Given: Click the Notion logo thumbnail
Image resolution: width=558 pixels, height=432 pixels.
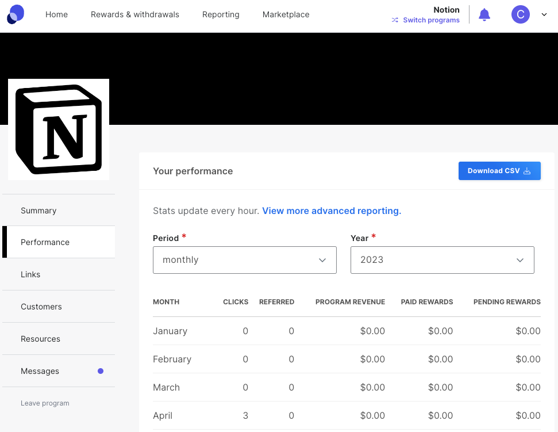Looking at the screenshot, I should click(59, 129).
